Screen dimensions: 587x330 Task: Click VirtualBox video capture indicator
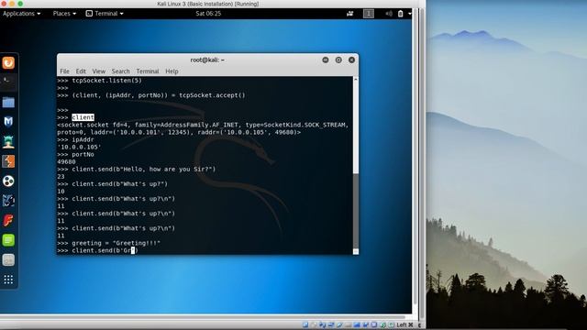(366, 324)
